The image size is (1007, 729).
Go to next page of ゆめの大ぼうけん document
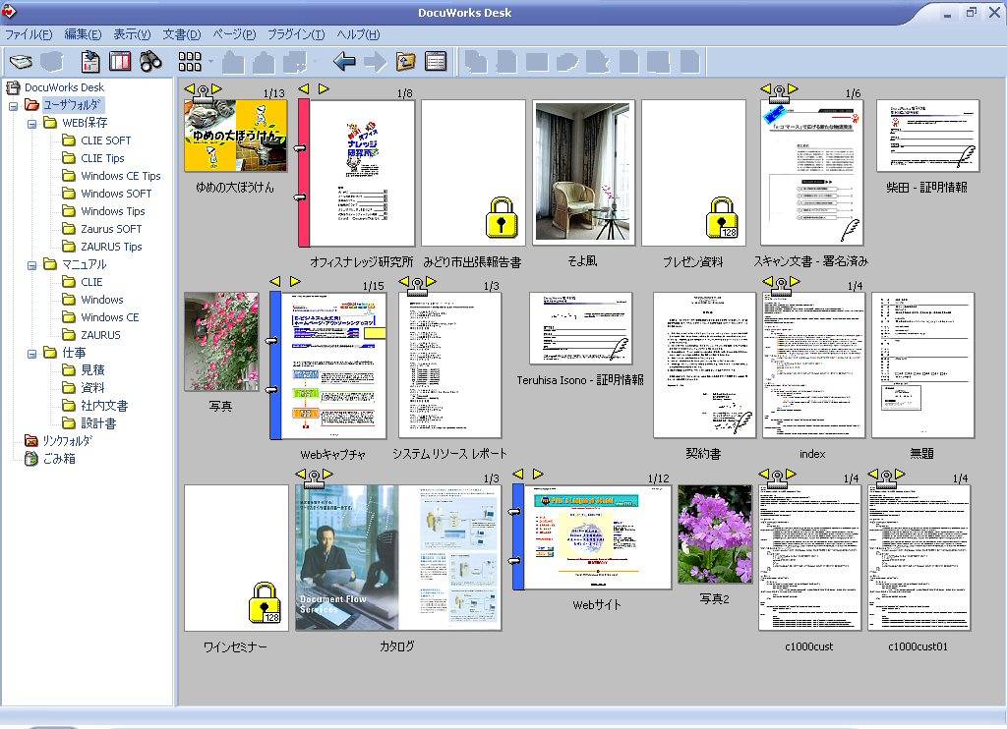[217, 89]
